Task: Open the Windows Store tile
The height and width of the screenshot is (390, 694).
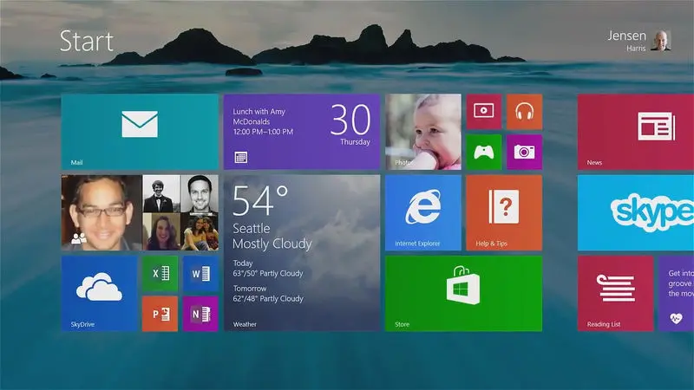Action: [464, 294]
